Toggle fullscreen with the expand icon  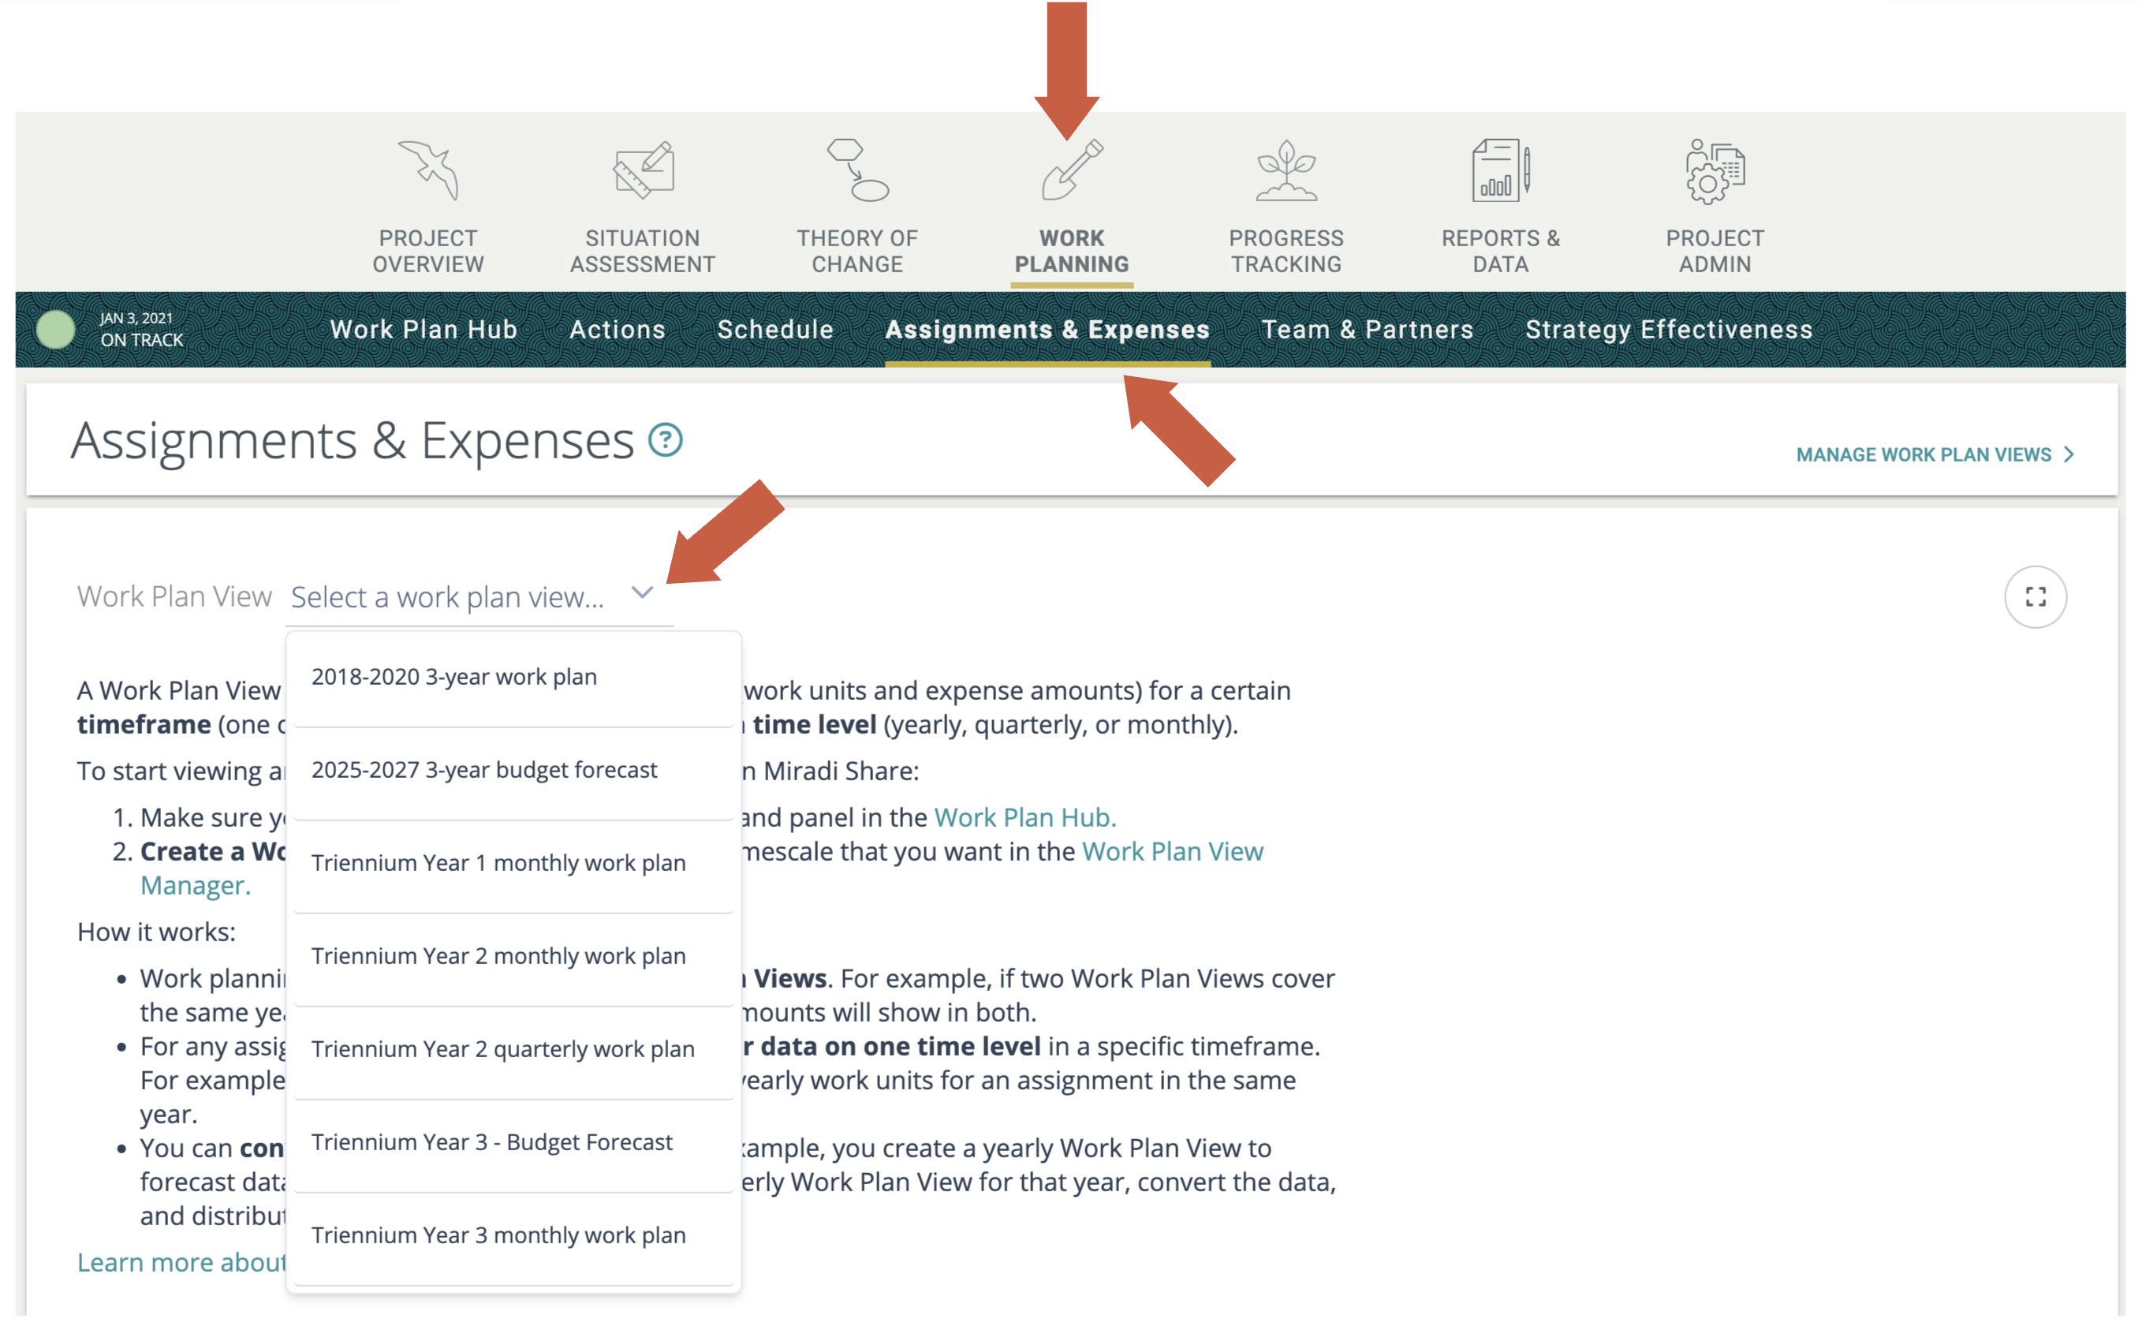2035,597
